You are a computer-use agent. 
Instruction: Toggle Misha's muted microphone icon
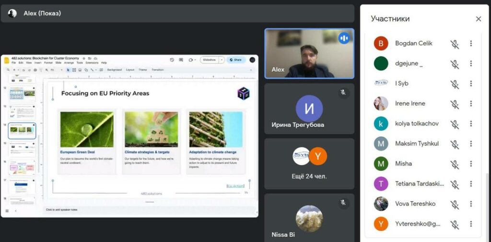[455, 165]
